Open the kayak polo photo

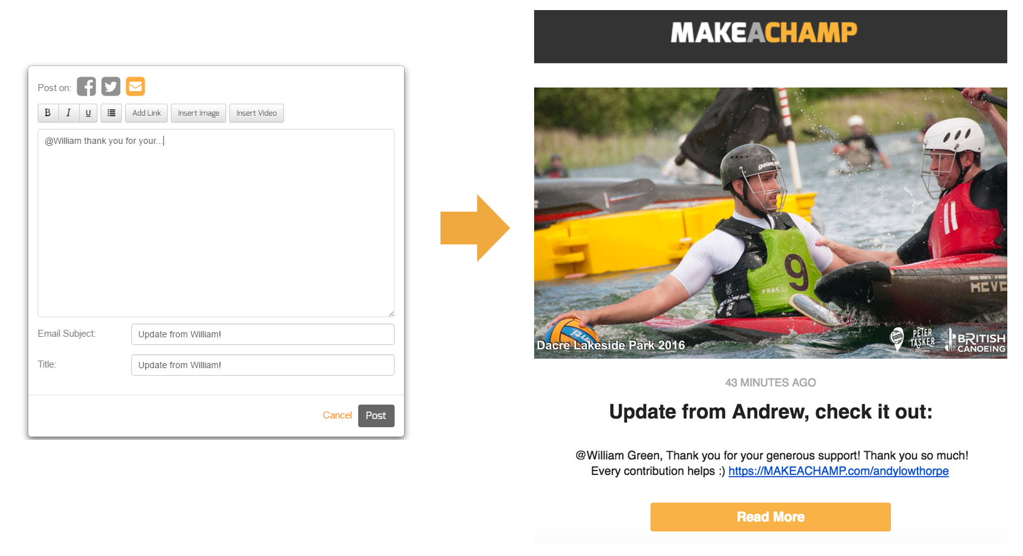pos(770,223)
